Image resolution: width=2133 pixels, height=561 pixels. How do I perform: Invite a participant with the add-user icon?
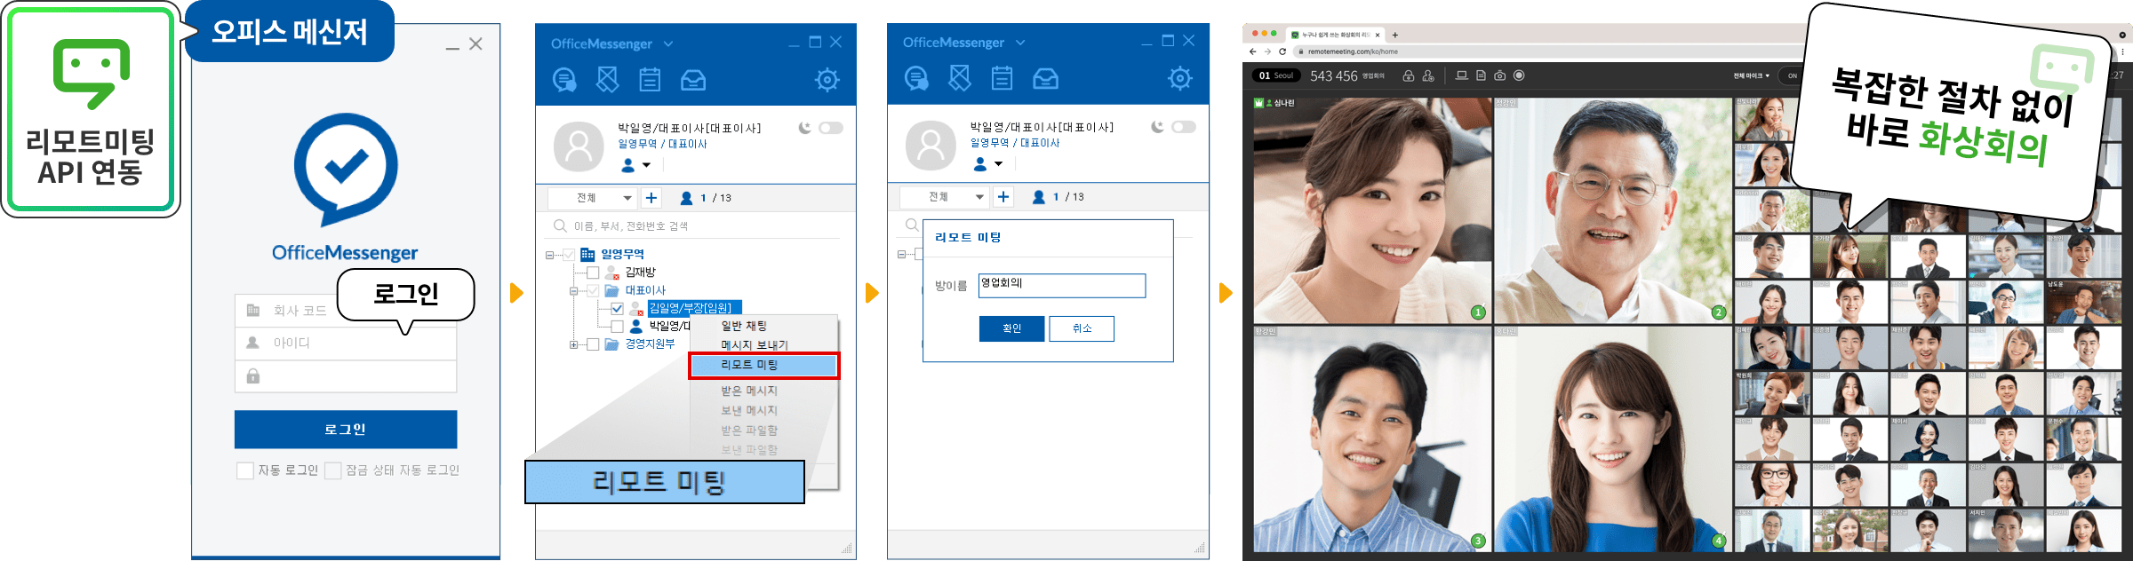[1428, 75]
